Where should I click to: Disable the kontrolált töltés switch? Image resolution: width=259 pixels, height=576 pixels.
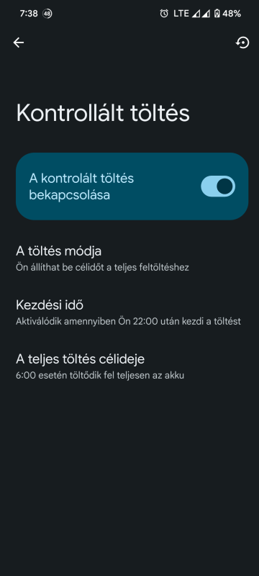pyautogui.click(x=218, y=186)
